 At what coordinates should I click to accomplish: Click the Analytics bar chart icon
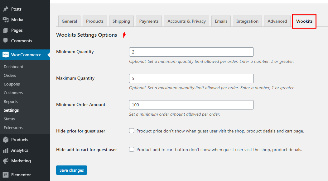6,150
